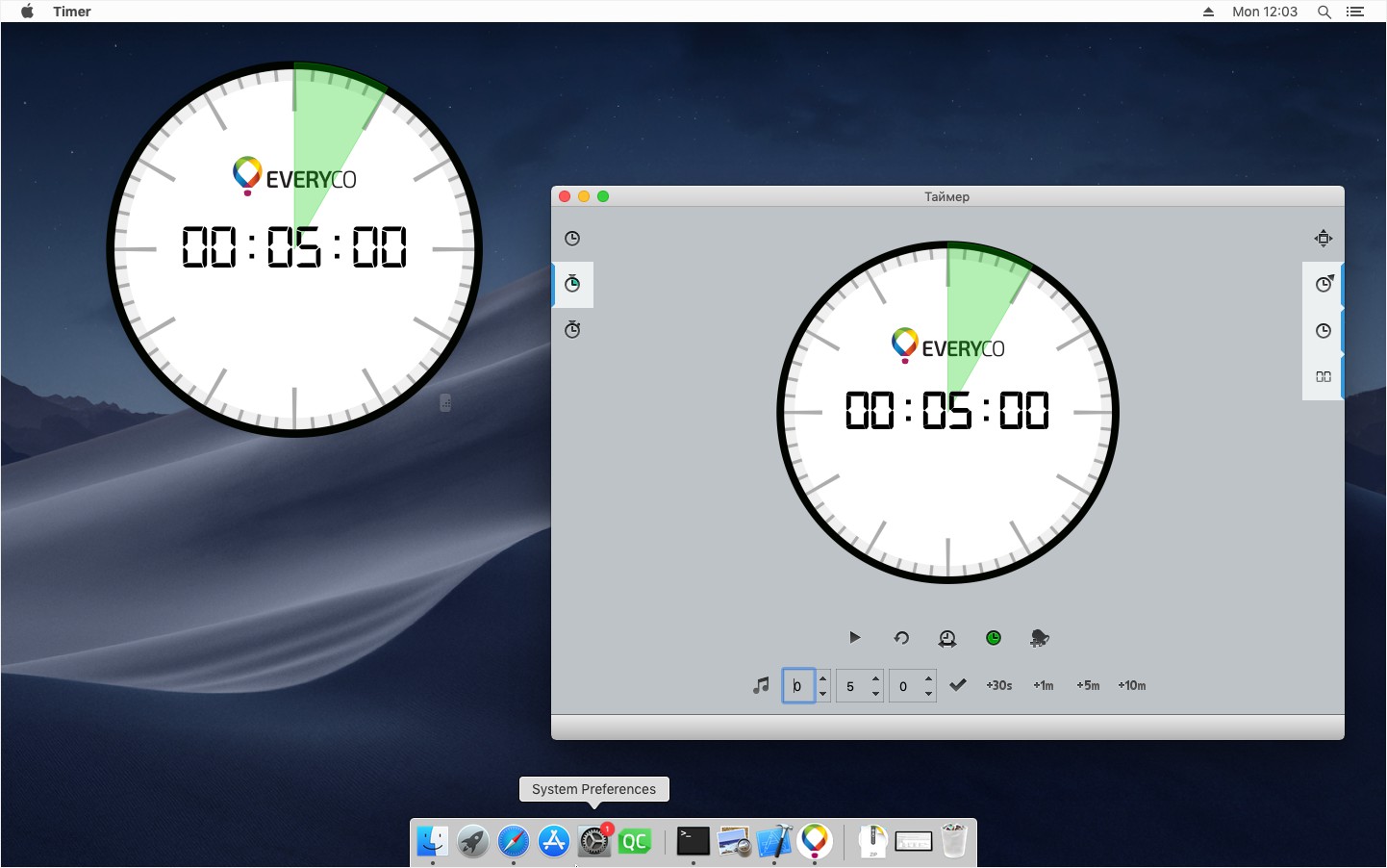Click the bell with plus alarm icon
Screen dimensions: 1387x868
(x=1040, y=638)
